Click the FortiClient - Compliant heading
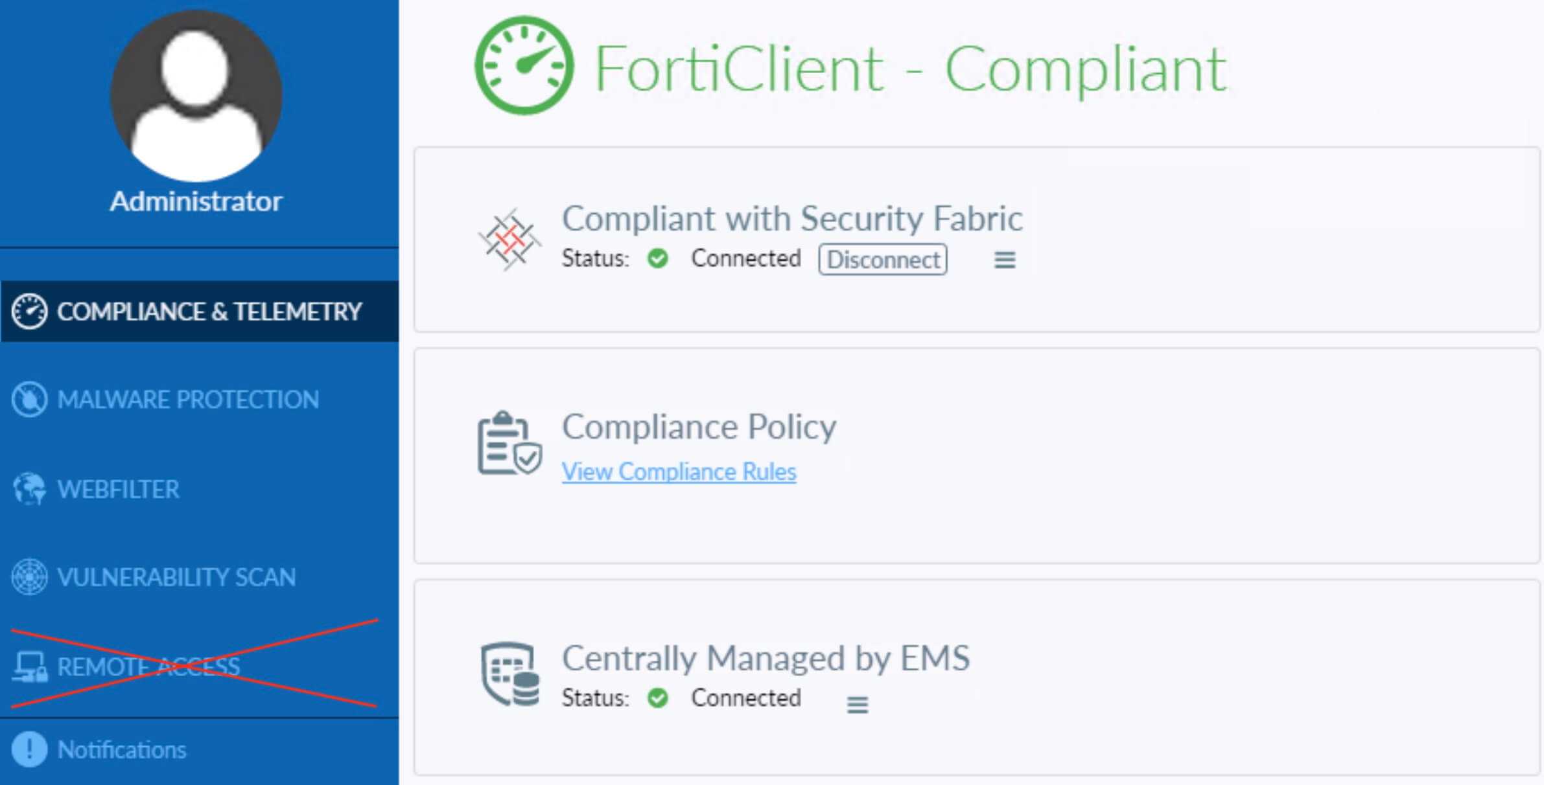This screenshot has height=785, width=1544. [910, 69]
